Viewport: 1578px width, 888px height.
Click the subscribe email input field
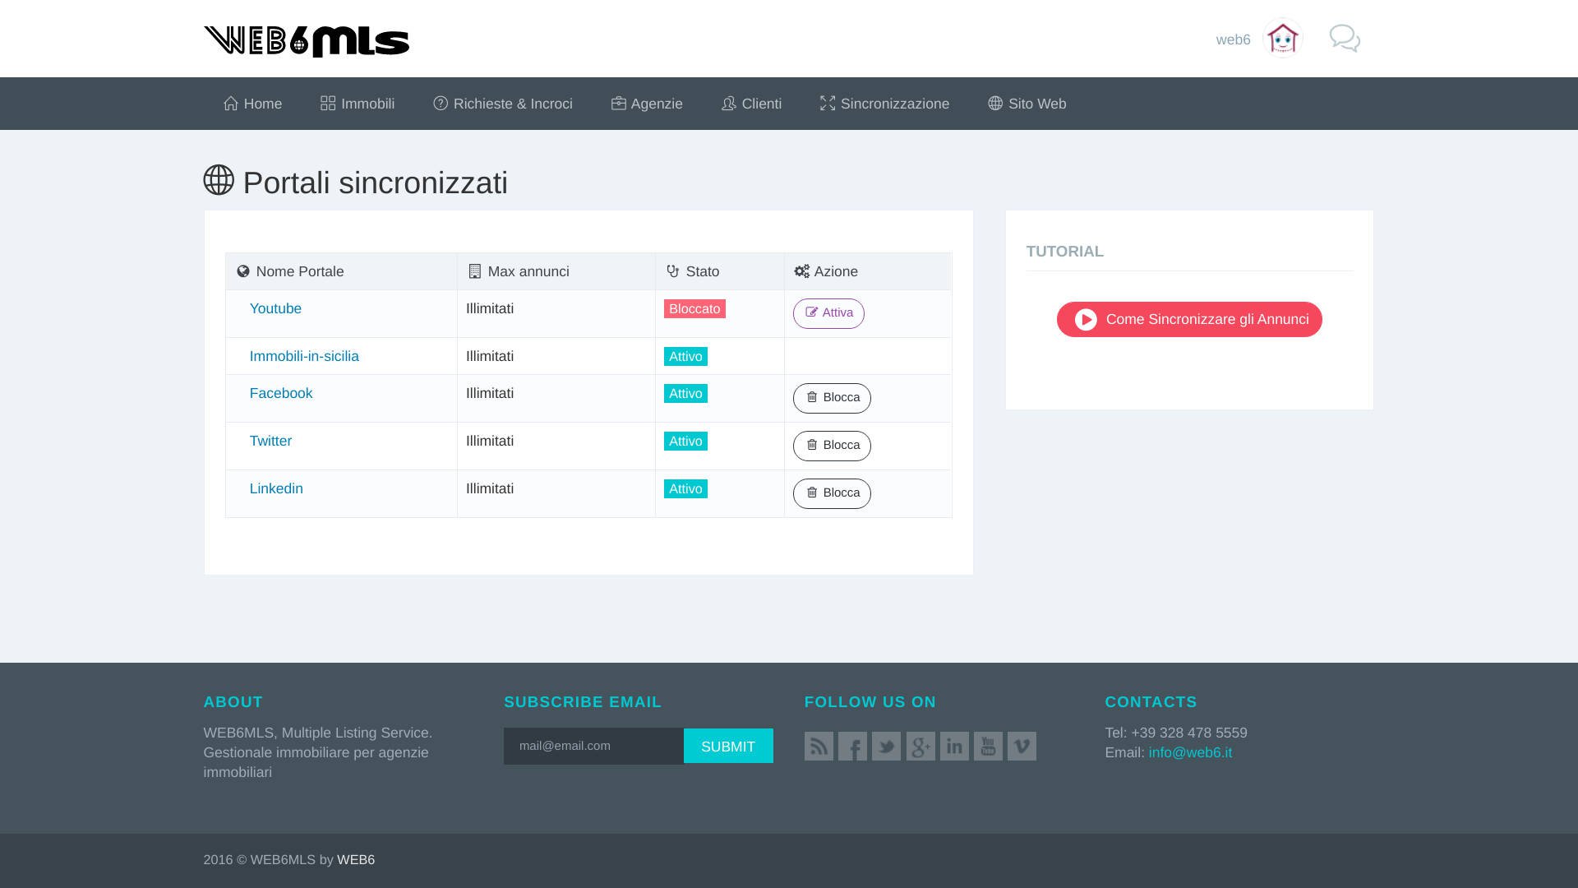(593, 746)
